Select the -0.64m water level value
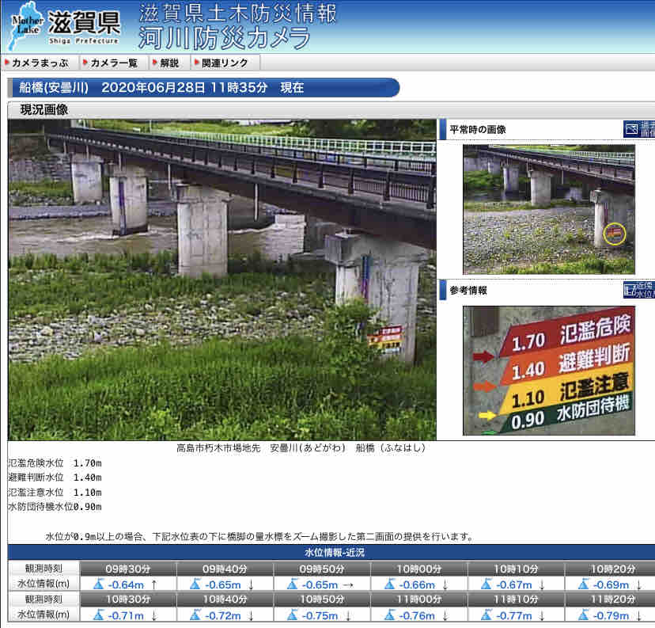655x628 pixels. pyautogui.click(x=126, y=584)
